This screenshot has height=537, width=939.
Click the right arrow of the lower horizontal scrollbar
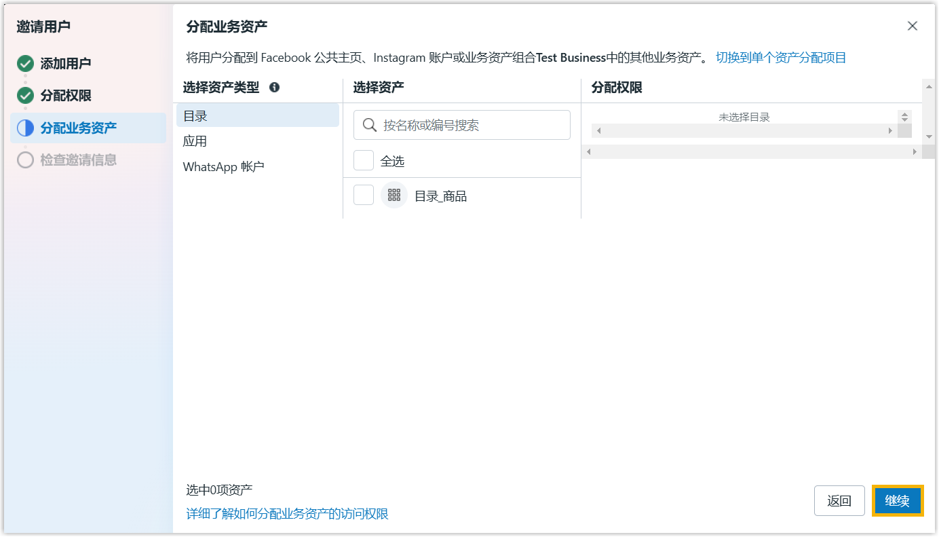pos(914,152)
